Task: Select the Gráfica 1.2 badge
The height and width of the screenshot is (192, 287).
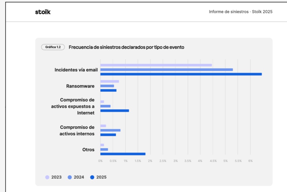Action: click(x=53, y=47)
